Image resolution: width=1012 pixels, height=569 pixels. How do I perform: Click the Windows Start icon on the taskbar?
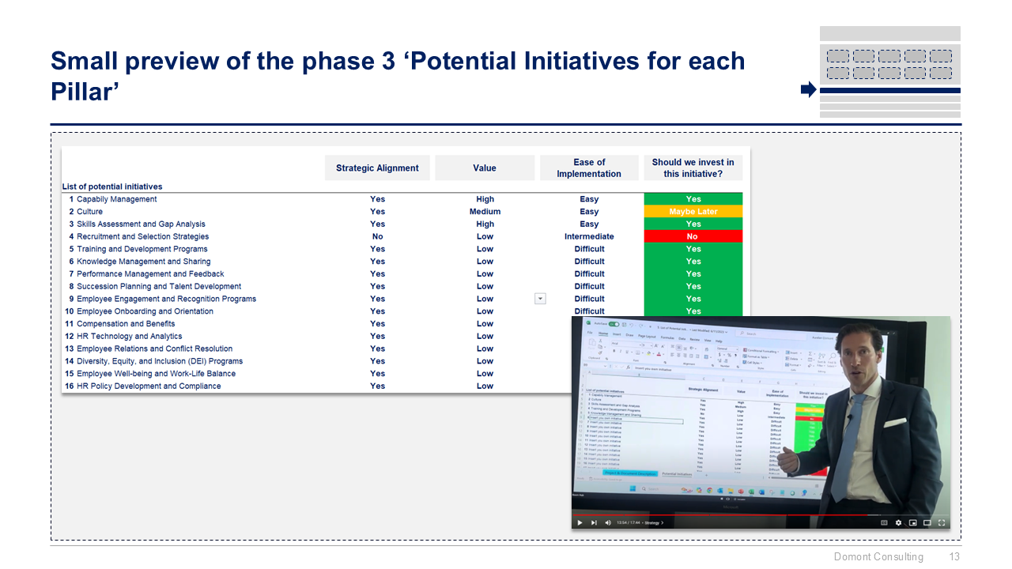pyautogui.click(x=632, y=488)
